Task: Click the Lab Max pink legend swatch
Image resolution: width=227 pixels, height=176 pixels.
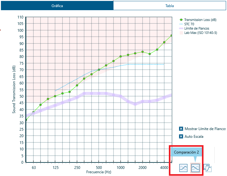Action: click(x=181, y=33)
